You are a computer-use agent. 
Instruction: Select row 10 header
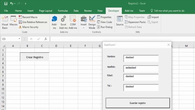pos(3,89)
